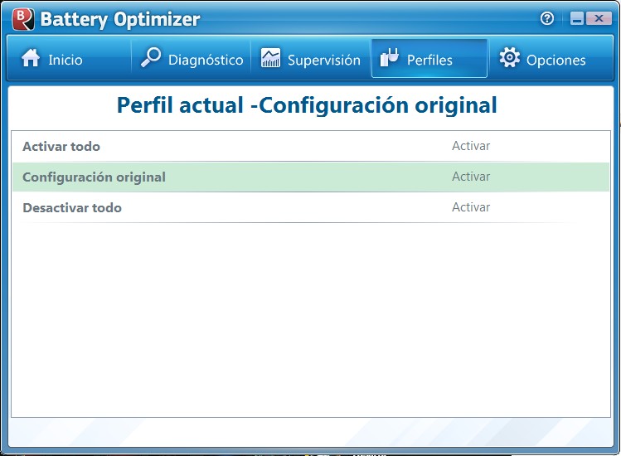621x456 pixels.
Task: Switch to the Diagnóstico tab
Action: 192,58
